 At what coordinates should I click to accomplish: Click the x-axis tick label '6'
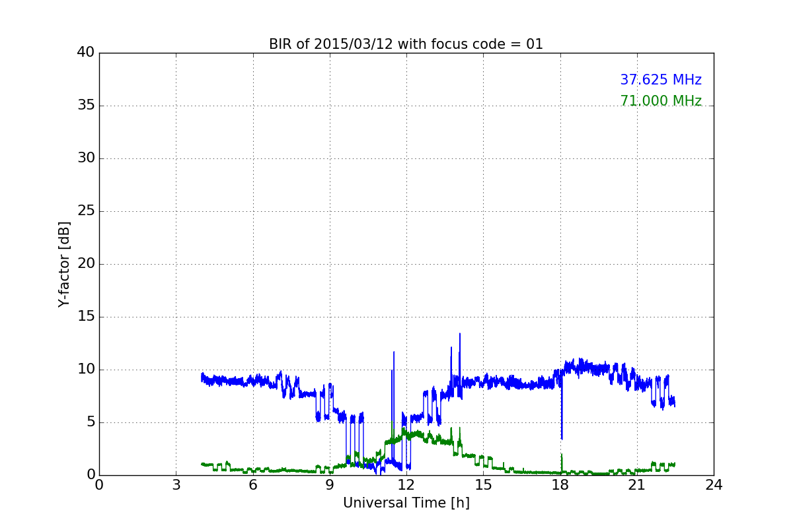click(252, 485)
